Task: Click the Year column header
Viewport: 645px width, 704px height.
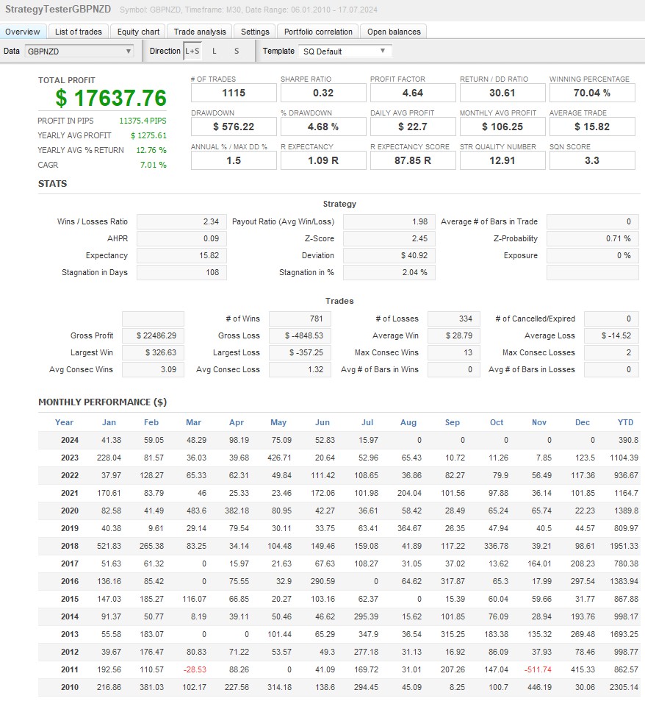Action: [x=64, y=422]
